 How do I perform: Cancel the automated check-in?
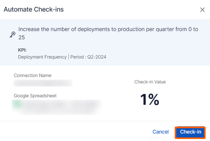pos(160,132)
